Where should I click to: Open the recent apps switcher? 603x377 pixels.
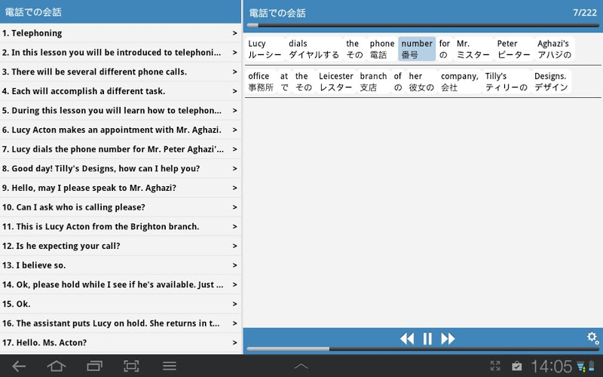point(94,366)
